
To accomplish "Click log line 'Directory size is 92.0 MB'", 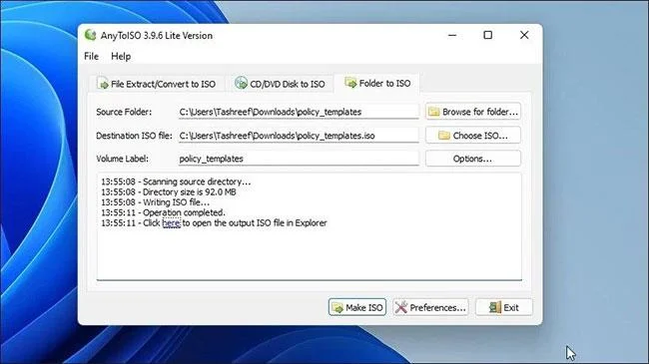I will coord(169,191).
